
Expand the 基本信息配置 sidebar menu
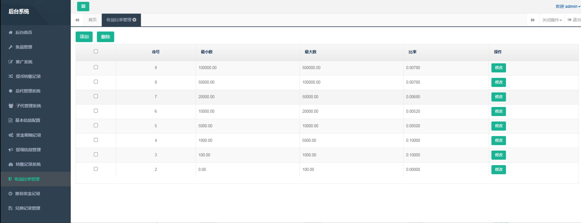click(x=27, y=120)
